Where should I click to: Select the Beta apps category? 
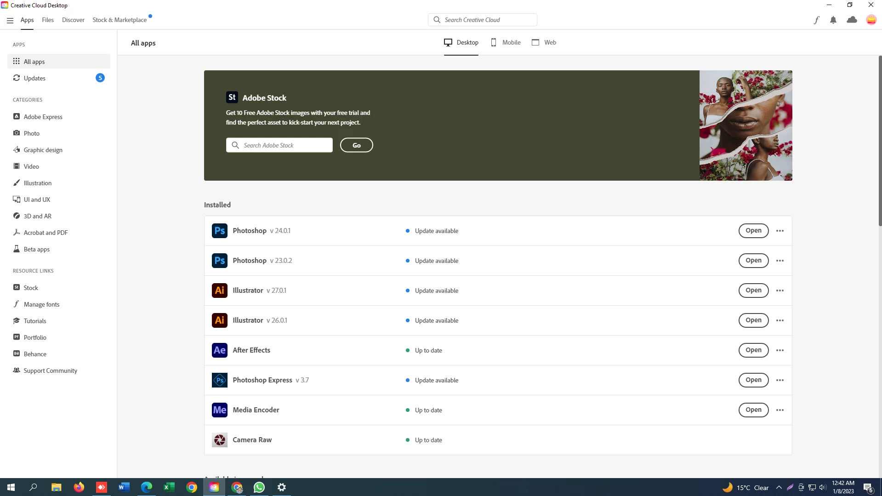(x=59, y=249)
